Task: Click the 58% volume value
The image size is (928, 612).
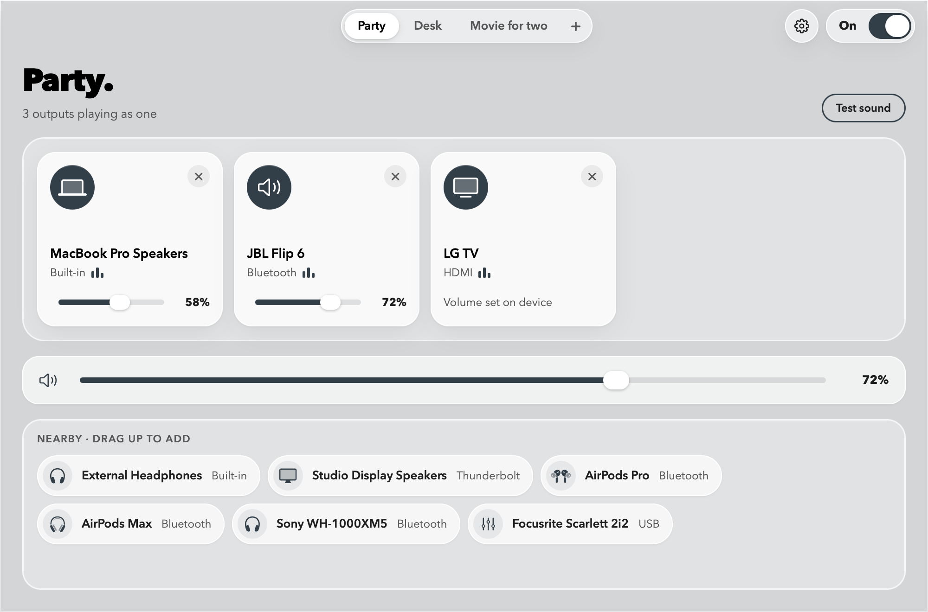Action: [x=197, y=302]
